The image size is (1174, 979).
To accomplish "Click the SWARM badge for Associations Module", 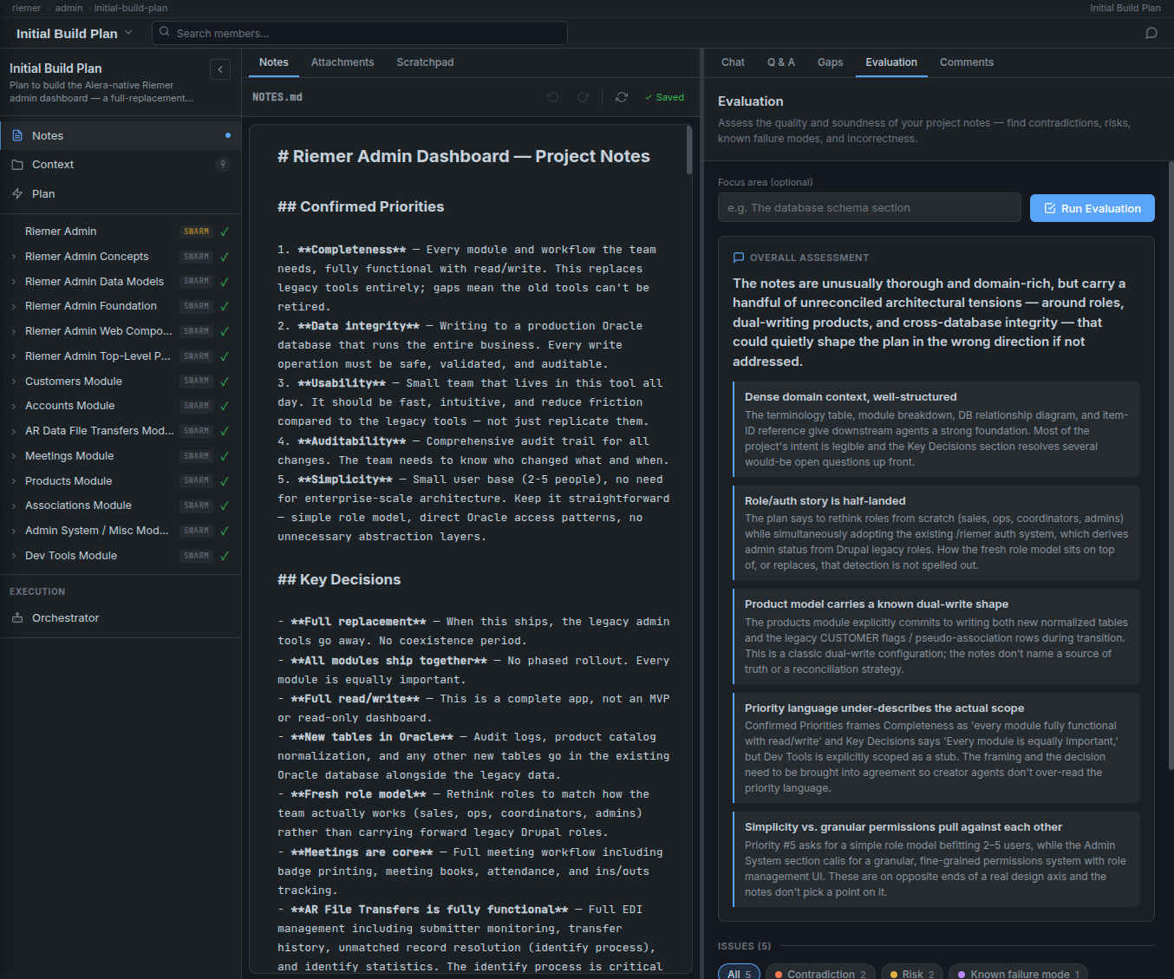I will [x=197, y=506].
